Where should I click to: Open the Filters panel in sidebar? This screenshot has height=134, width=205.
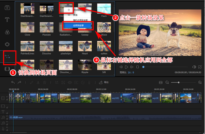click(x=7, y=32)
